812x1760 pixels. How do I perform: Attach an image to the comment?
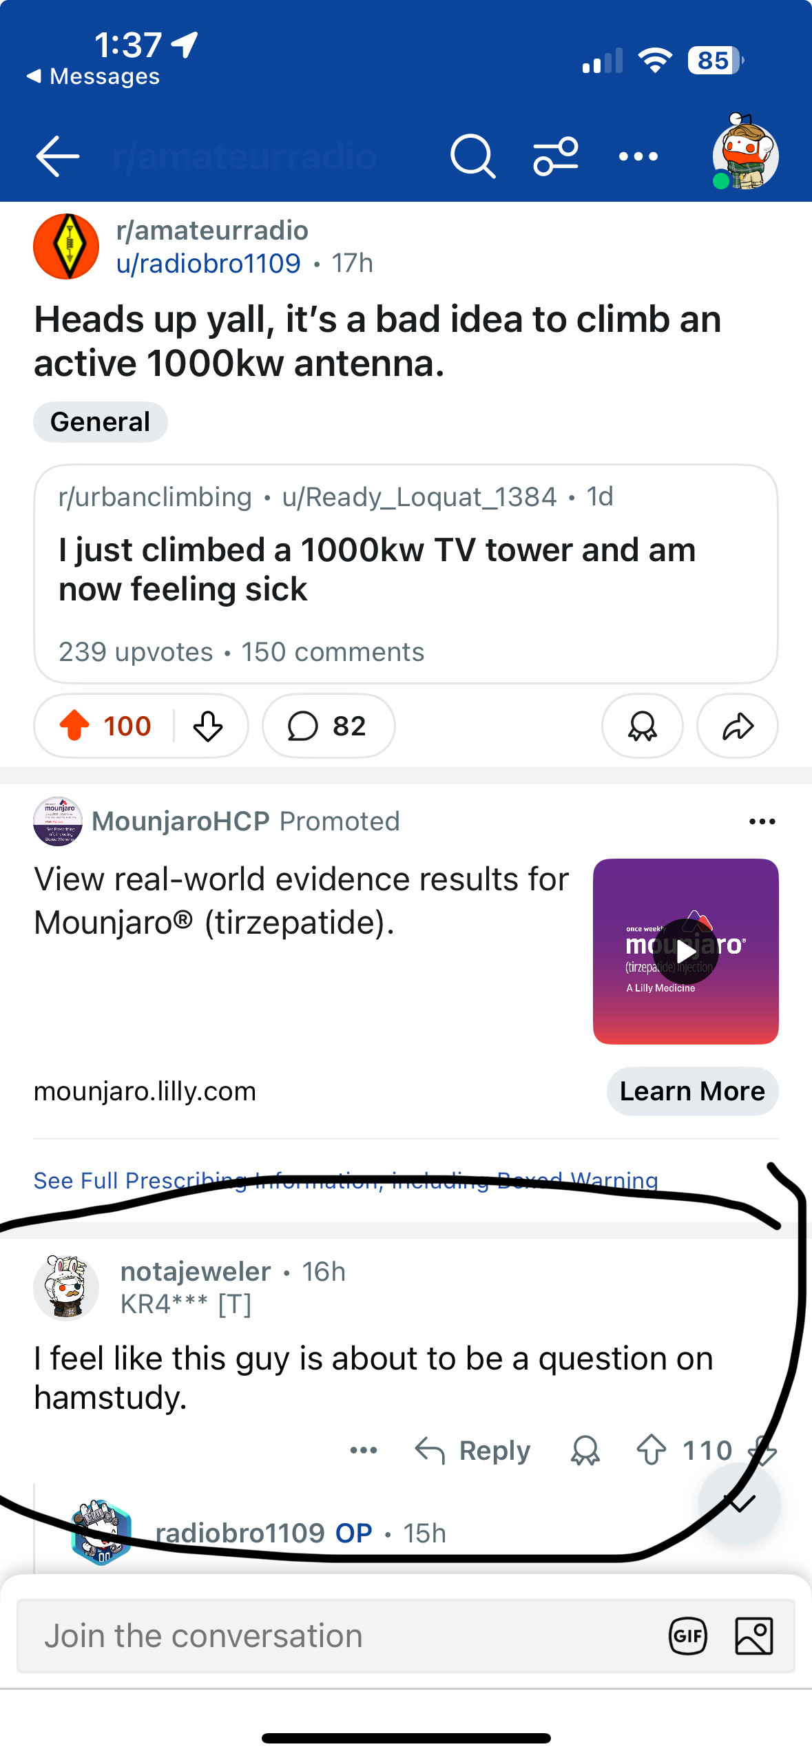coord(753,1636)
